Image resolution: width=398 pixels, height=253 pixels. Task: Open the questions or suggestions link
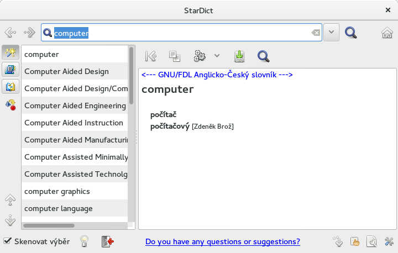tap(222, 241)
